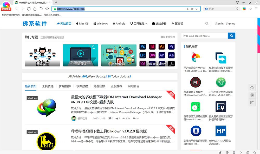Open the Mac OS menu item
This screenshot has width=260, height=154.
click(82, 24)
